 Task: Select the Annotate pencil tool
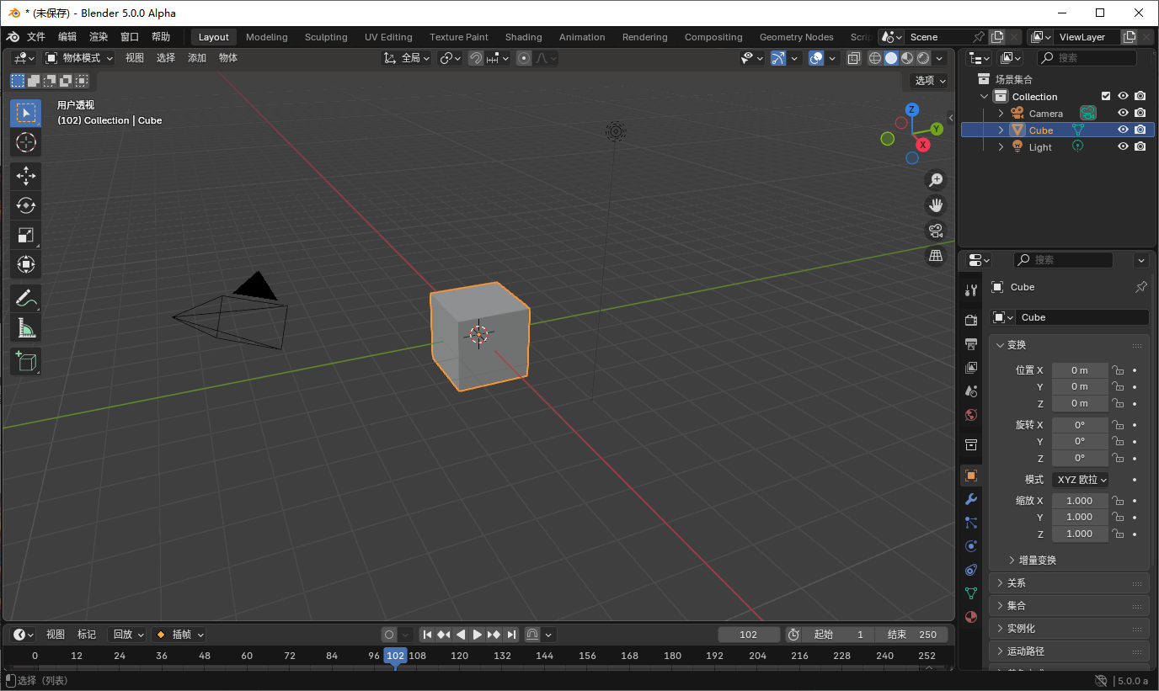25,298
